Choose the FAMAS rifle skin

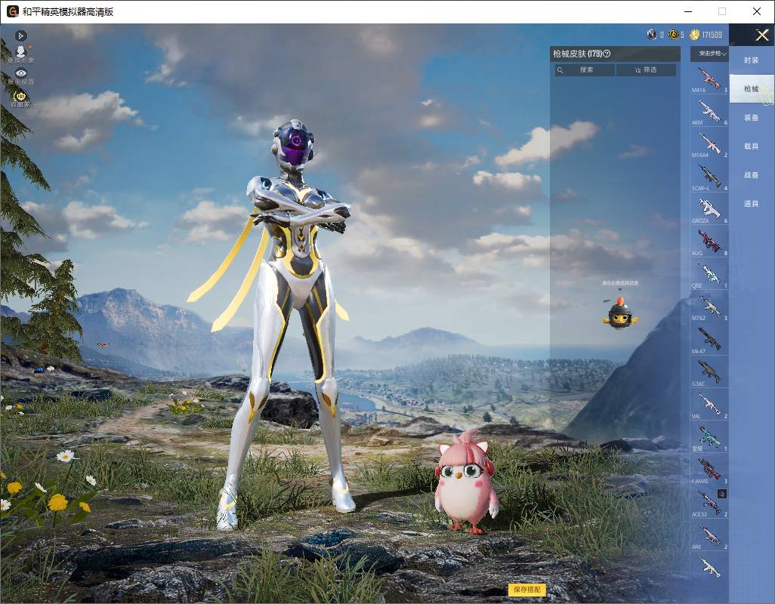coord(709,470)
